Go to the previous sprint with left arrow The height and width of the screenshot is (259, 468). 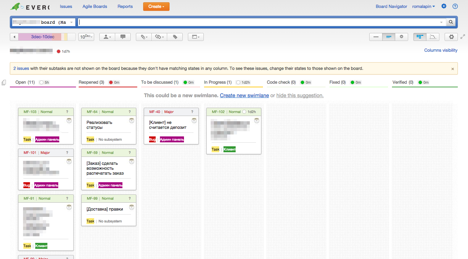pyautogui.click(x=14, y=37)
